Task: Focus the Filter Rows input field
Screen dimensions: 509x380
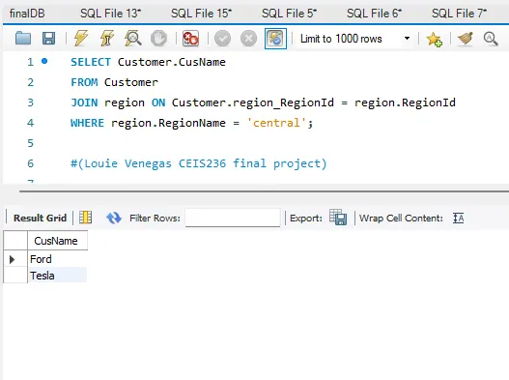Action: 233,218
